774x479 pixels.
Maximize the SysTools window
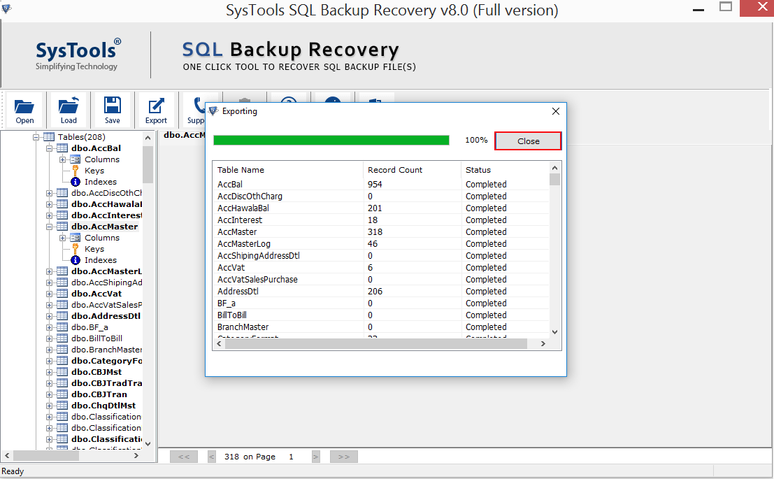(x=725, y=8)
